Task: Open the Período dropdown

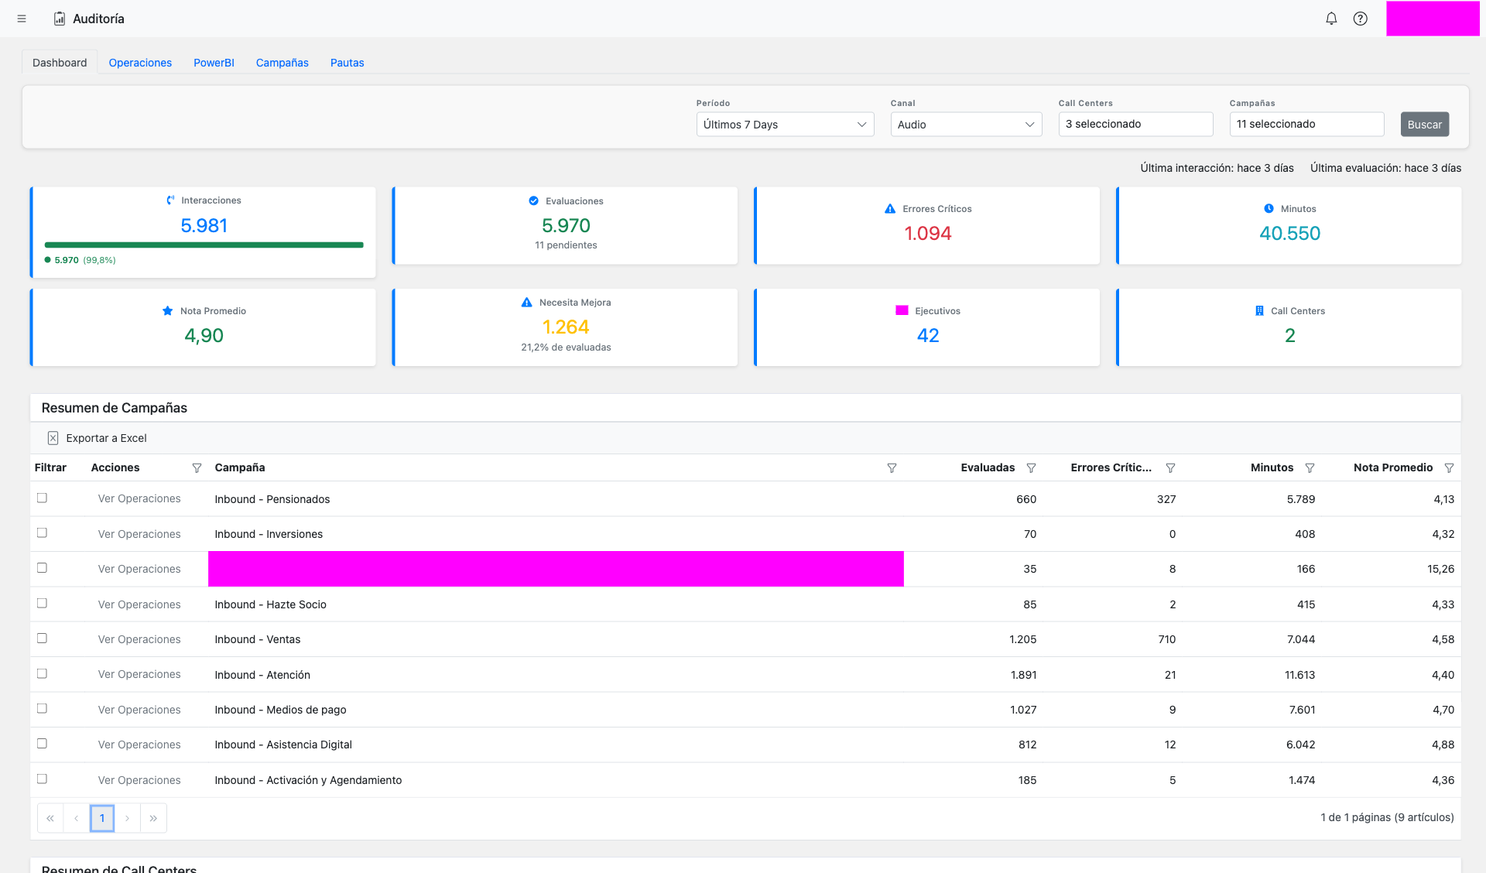Action: [x=784, y=124]
